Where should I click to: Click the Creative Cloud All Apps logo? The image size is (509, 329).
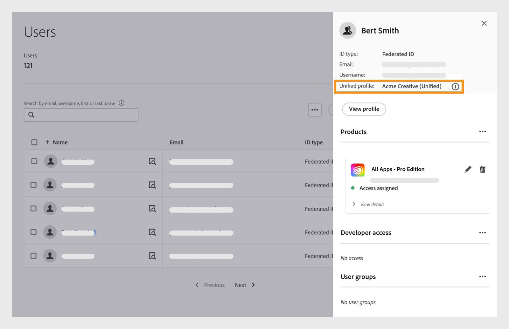pyautogui.click(x=358, y=170)
